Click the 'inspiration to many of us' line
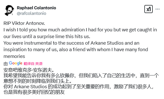The height and width of the screenshot is (99, 164). (x=76, y=50)
